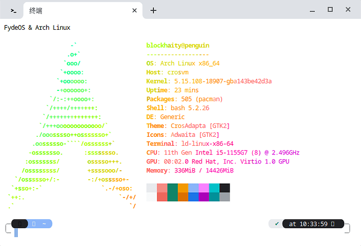Click the blinking cursor at the prompt
The width and height of the screenshot is (361, 246).
pos(16,232)
